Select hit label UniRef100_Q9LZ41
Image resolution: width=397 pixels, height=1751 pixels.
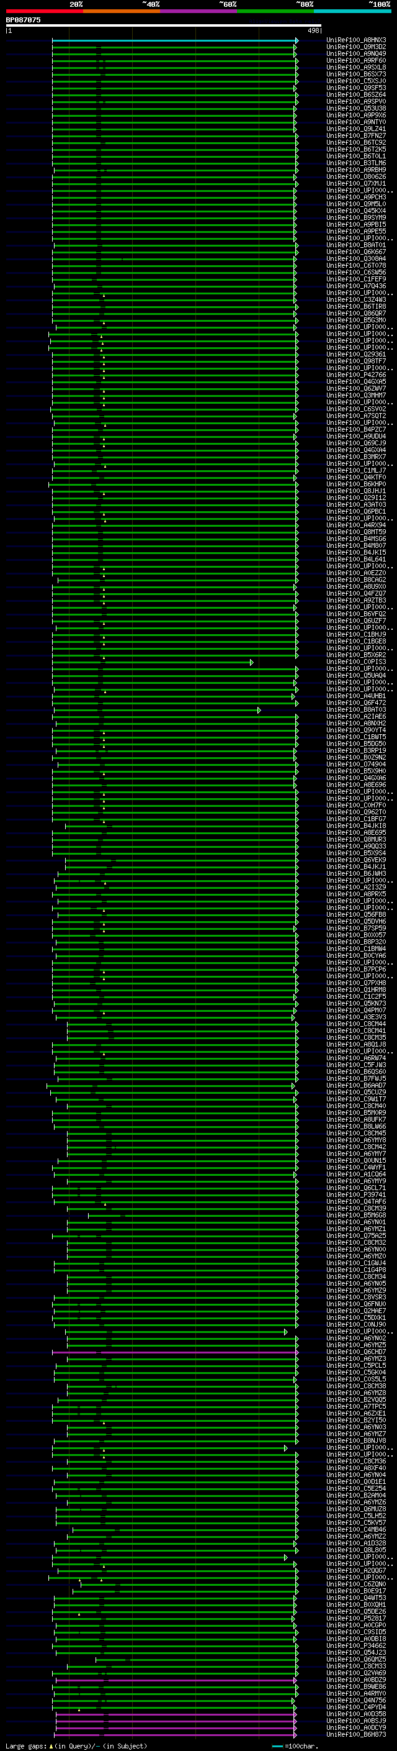(356, 129)
